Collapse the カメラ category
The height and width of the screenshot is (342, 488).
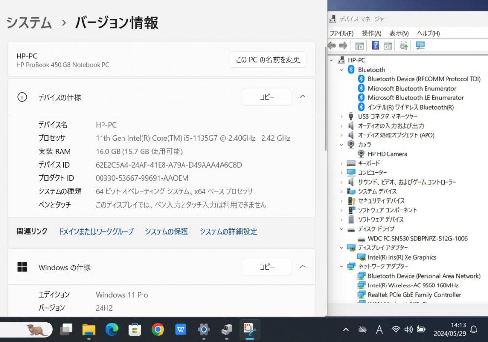[342, 144]
